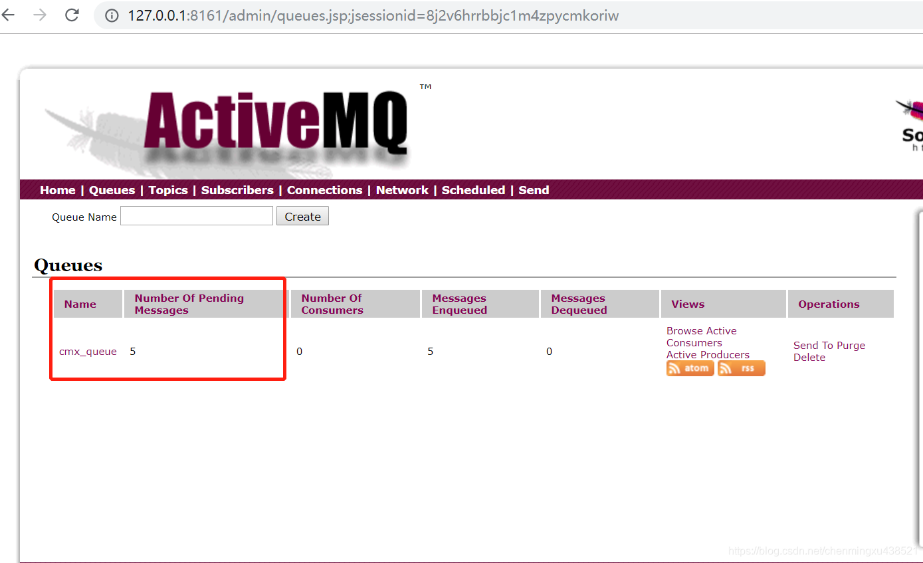Click the Send To link for cmx_queue
This screenshot has height=563, width=923.
coord(813,346)
